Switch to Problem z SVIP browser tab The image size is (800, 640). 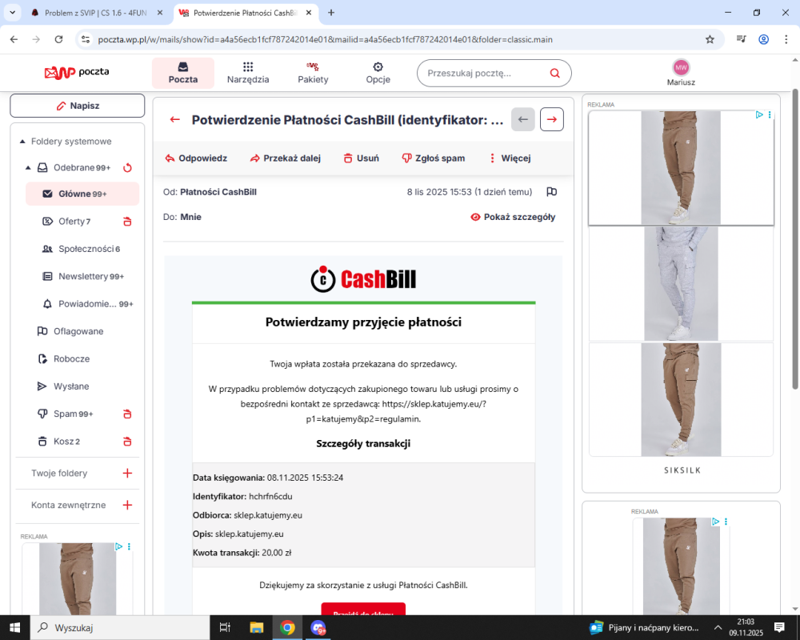(x=96, y=13)
